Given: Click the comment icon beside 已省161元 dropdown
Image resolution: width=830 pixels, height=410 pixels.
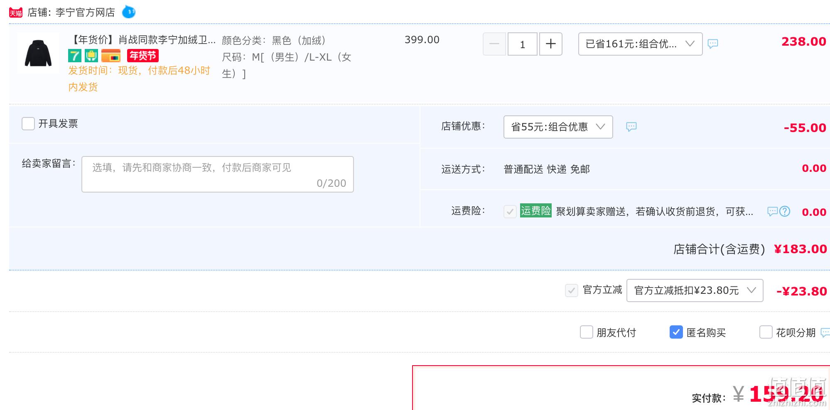Looking at the screenshot, I should [x=713, y=44].
